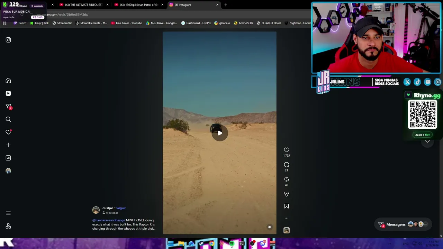
Task: Open Voicemeeter from the taskbar
Action: tap(272, 244)
